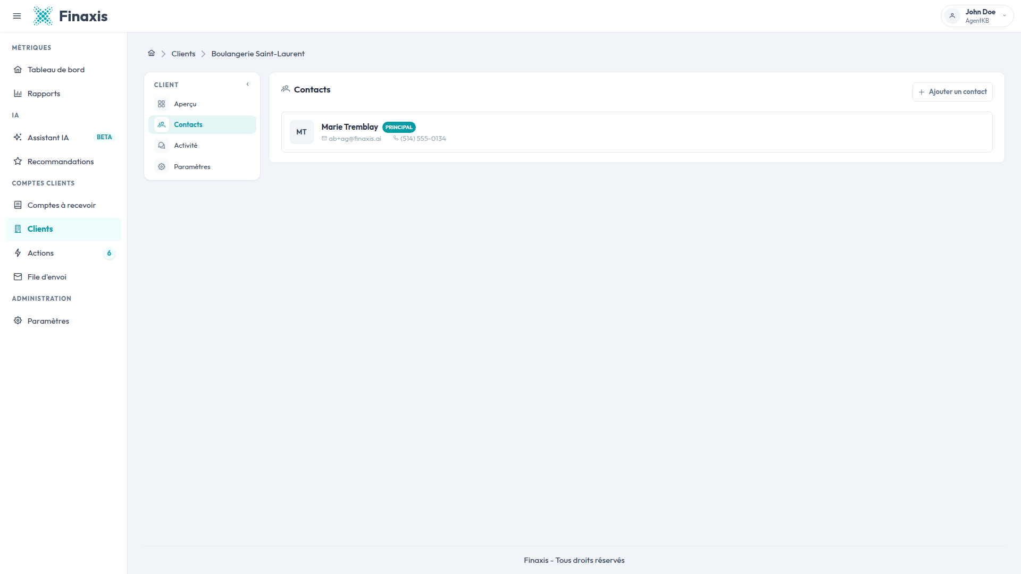Image resolution: width=1021 pixels, height=574 pixels.
Task: Click the PRINCIPAL badge
Action: click(x=399, y=127)
